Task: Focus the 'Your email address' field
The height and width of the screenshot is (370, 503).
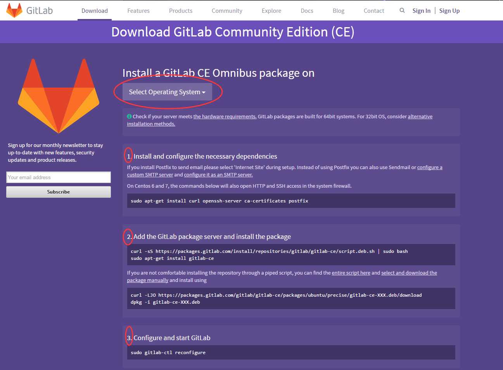Action: [59, 177]
